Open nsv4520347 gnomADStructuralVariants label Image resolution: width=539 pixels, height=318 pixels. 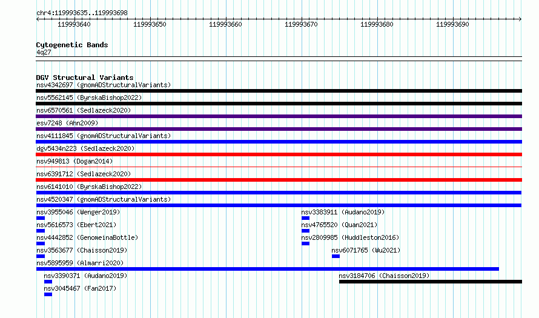tap(104, 199)
